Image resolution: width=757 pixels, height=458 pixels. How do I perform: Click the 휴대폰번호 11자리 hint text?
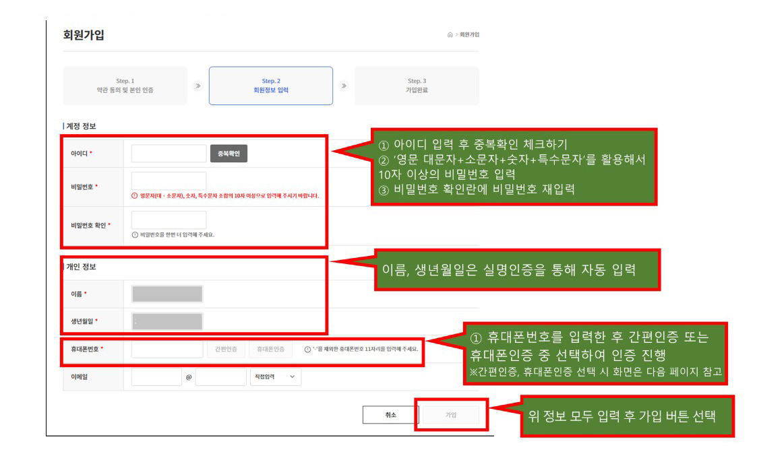point(365,349)
